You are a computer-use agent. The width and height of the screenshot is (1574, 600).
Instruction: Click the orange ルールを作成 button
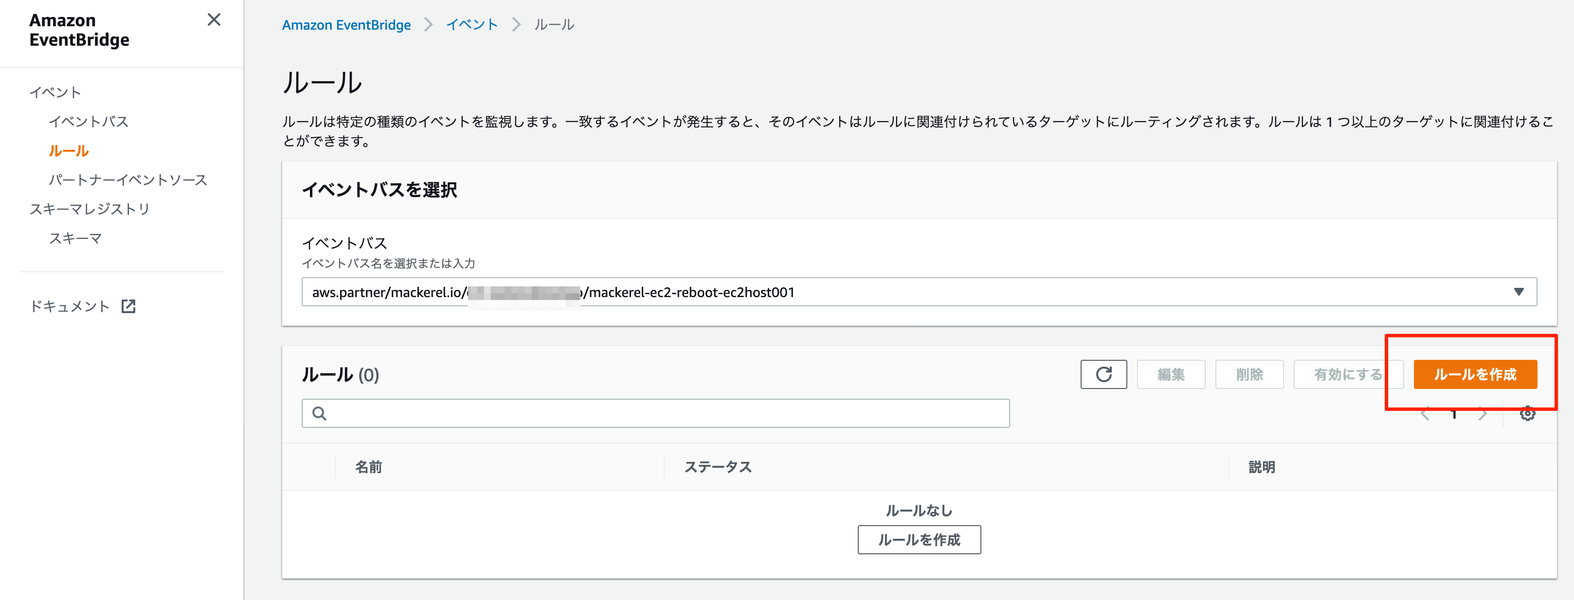click(1475, 374)
